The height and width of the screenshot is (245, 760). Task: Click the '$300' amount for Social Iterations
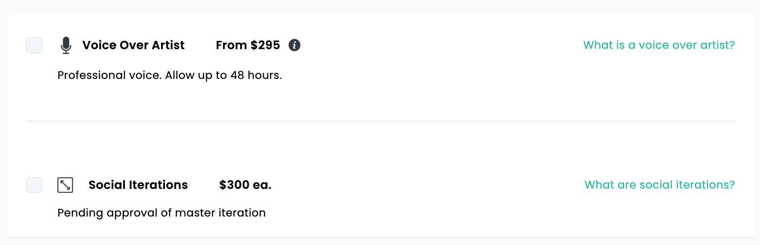[x=234, y=185]
